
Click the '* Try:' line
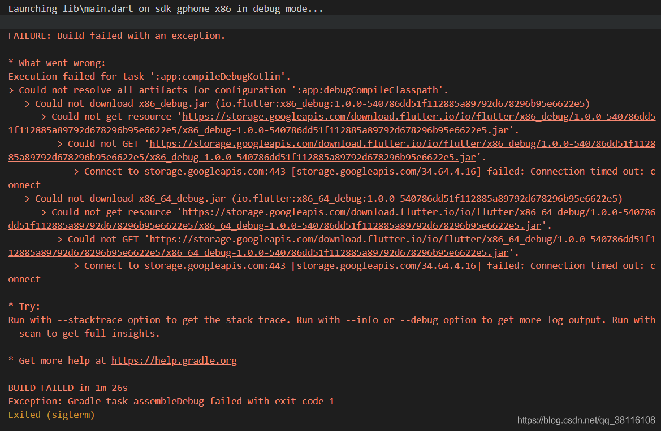coord(24,306)
